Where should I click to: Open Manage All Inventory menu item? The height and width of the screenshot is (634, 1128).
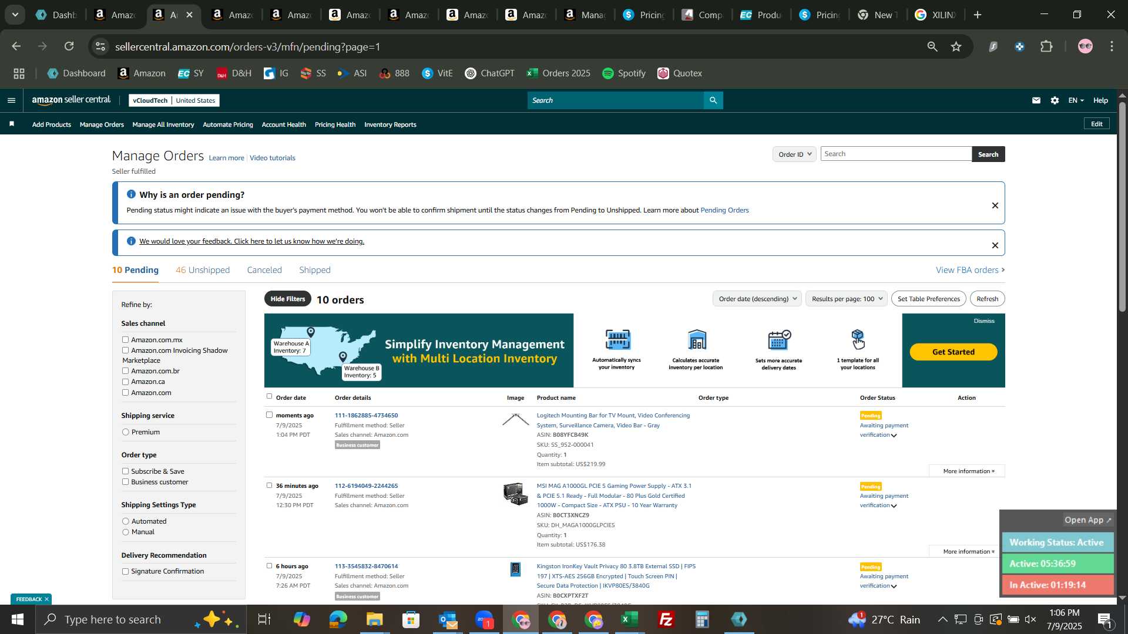163,124
